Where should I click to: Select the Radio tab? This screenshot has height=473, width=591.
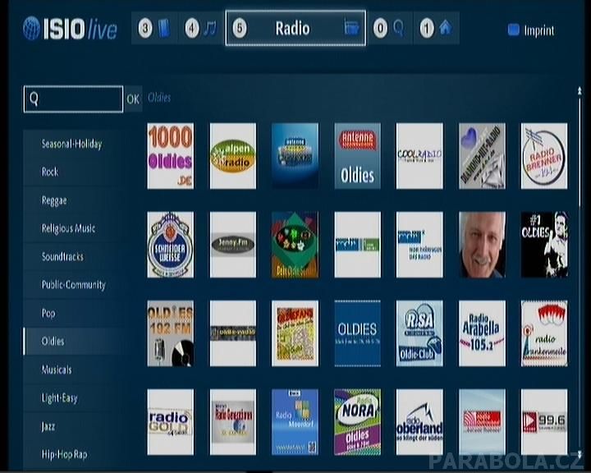point(295,28)
